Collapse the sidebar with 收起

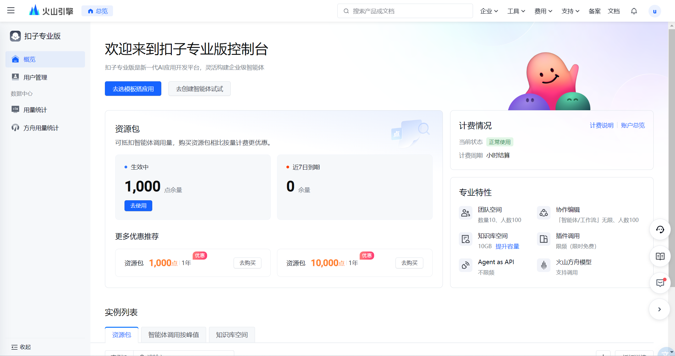click(x=21, y=347)
